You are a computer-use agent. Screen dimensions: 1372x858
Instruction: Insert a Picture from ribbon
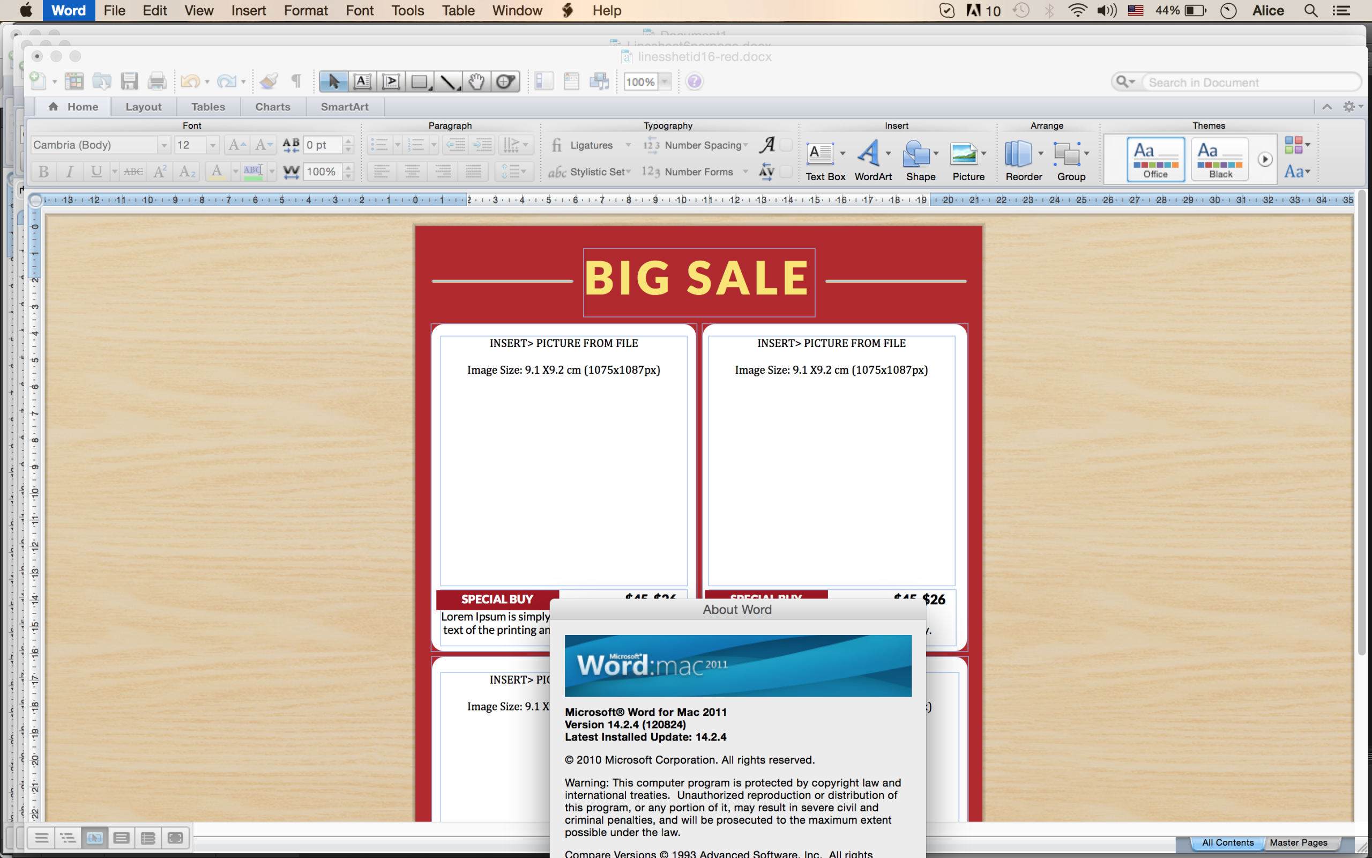coord(968,161)
